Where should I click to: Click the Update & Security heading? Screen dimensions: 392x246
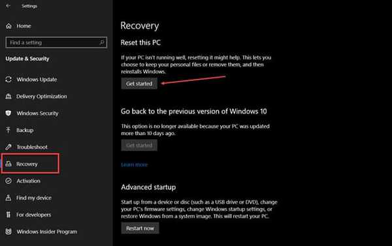(x=27, y=59)
